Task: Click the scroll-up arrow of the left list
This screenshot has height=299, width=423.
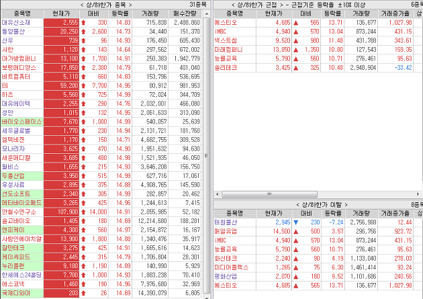Action: click(207, 13)
